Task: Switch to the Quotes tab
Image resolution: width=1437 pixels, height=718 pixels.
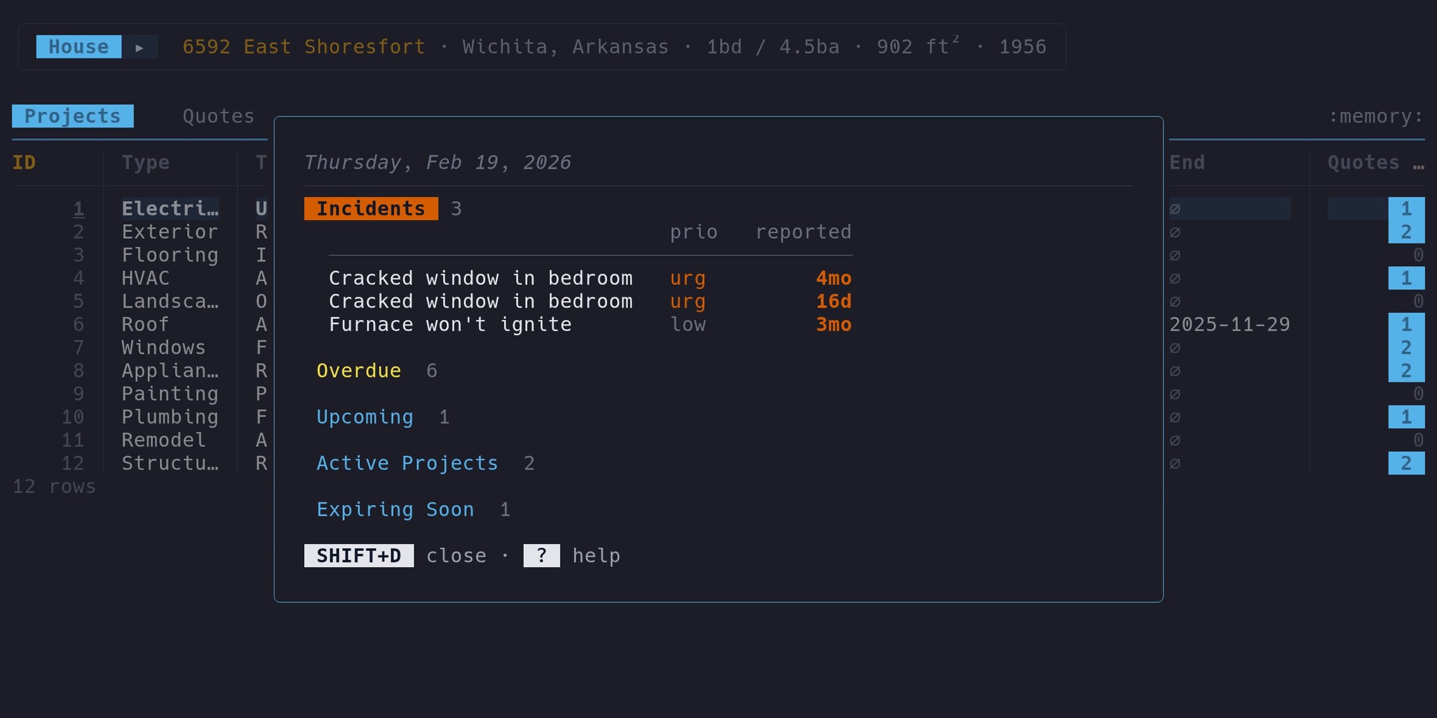Action: click(219, 116)
